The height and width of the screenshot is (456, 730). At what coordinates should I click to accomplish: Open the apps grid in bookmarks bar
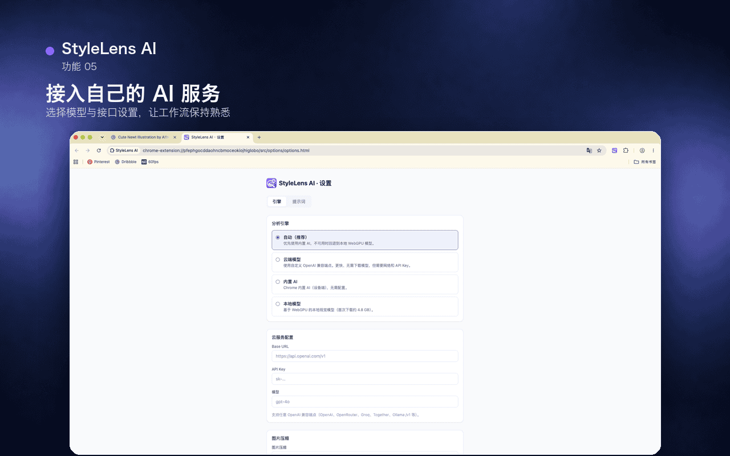pyautogui.click(x=76, y=162)
